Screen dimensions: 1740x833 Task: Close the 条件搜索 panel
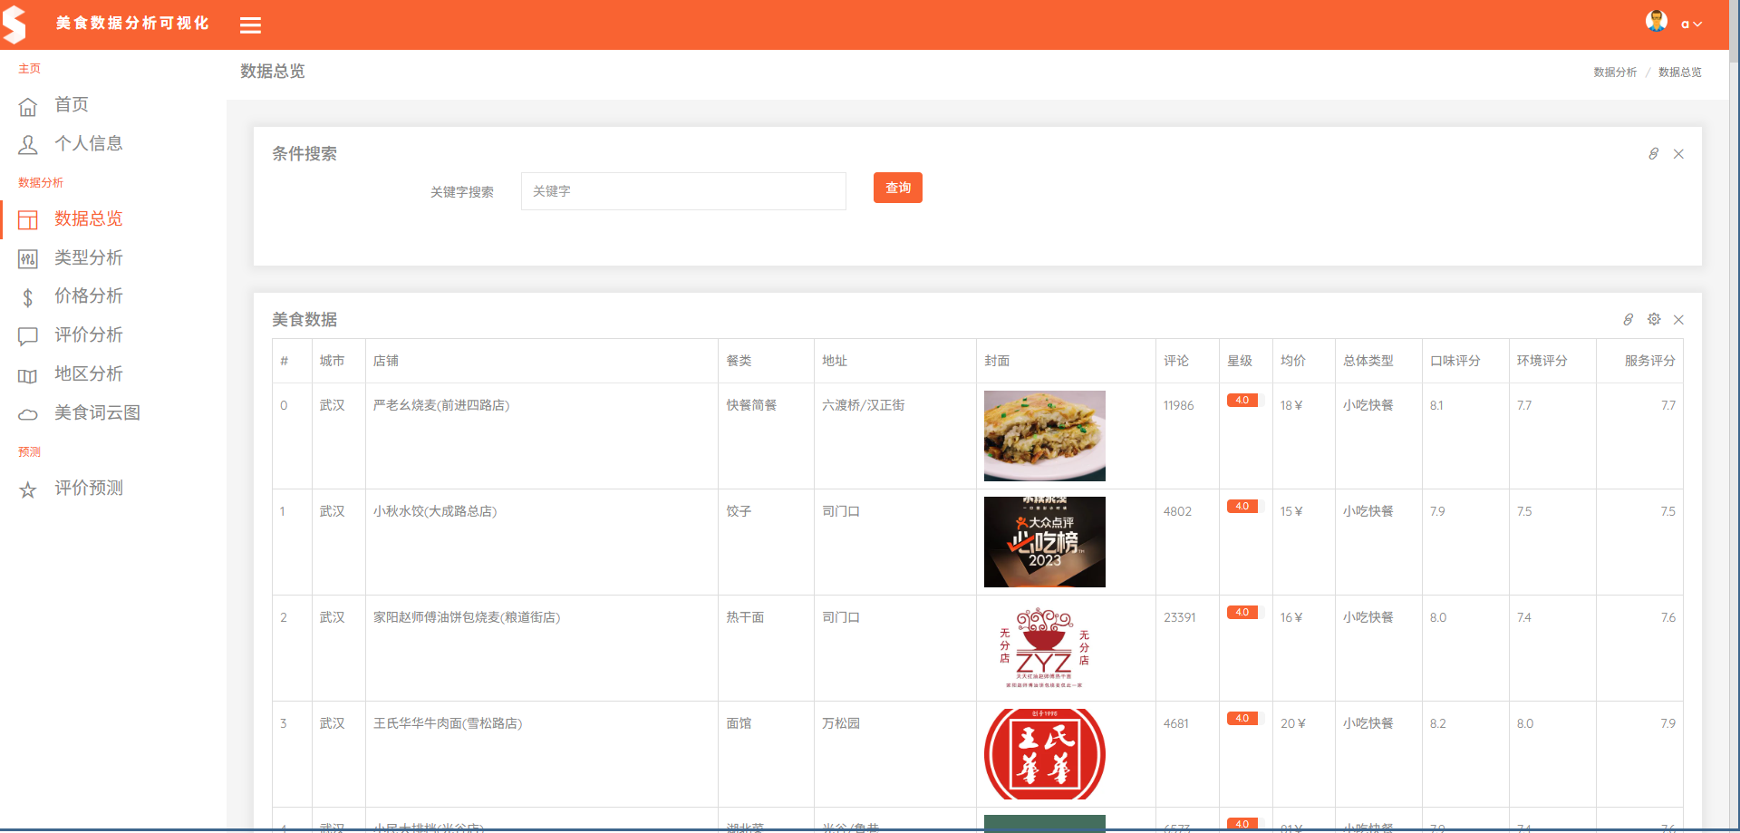click(x=1678, y=154)
